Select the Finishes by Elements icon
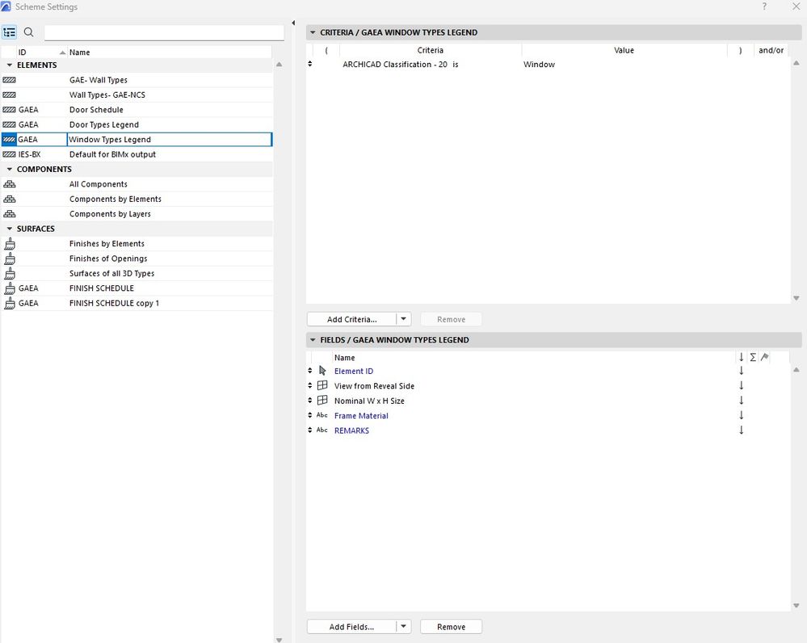 [x=9, y=244]
